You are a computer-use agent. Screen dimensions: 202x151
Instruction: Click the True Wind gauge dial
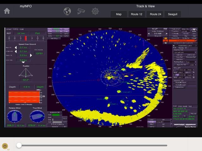(x=37, y=116)
